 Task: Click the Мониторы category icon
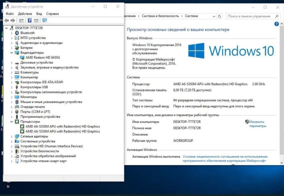tap(17, 97)
